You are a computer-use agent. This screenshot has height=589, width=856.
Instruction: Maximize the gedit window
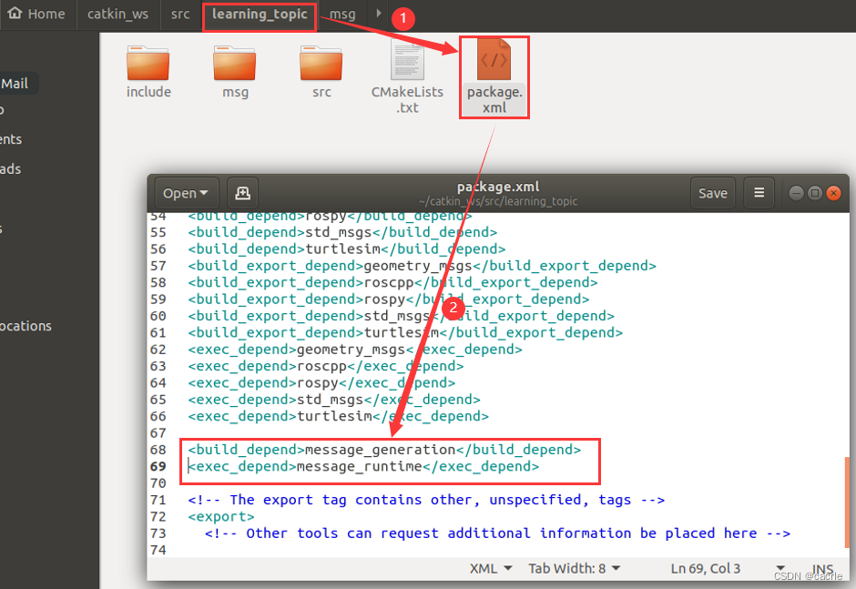(814, 193)
